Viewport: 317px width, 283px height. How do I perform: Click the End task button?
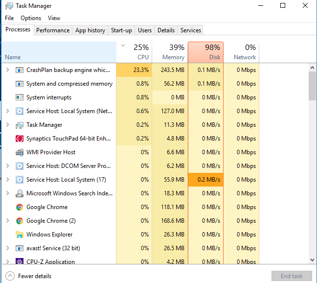point(292,276)
